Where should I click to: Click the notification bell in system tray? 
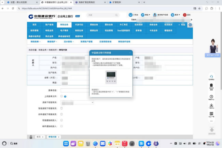click(204, 144)
